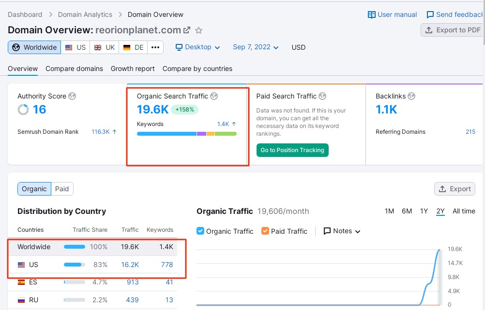The height and width of the screenshot is (310, 485).
Task: Open ES traffic value 913
Action: [x=133, y=282]
